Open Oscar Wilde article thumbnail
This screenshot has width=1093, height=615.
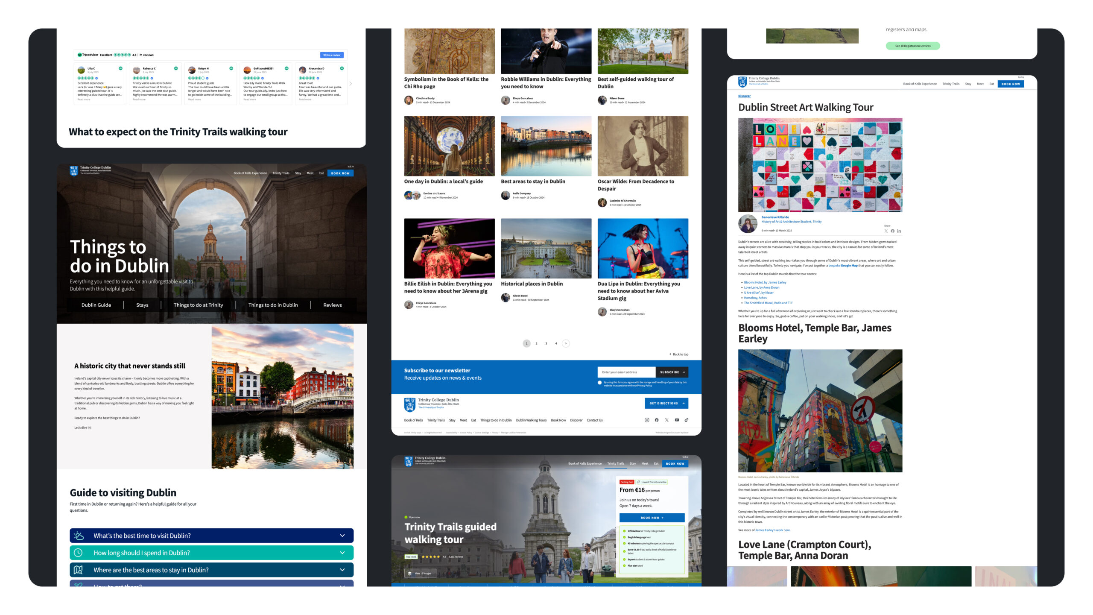pos(643,146)
